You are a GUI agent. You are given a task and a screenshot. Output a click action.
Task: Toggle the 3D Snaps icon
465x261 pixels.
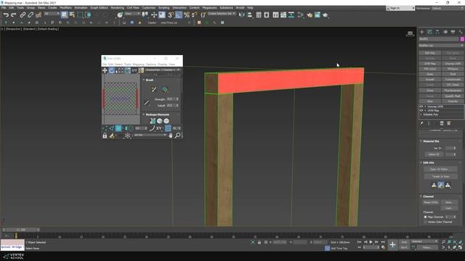click(x=171, y=14)
